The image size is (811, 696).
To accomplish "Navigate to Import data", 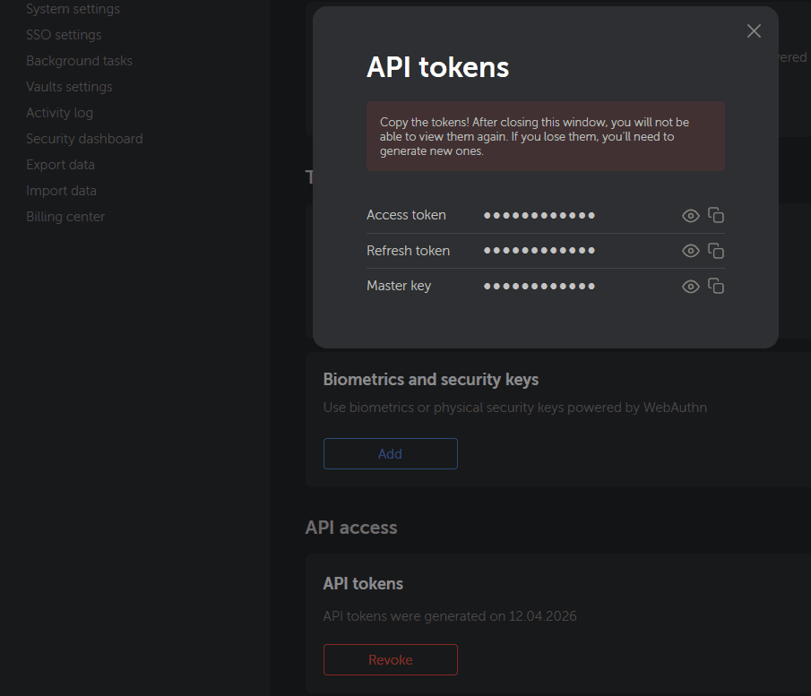I will [61, 191].
